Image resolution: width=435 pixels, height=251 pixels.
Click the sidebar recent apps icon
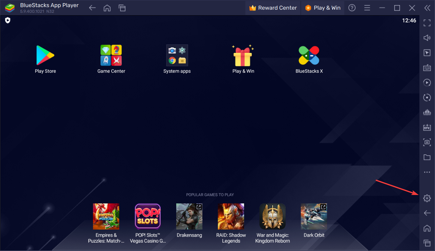tap(427, 243)
